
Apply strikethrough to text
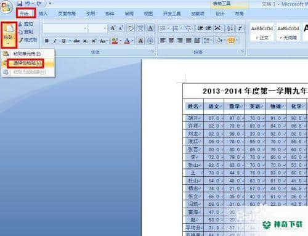76,41
